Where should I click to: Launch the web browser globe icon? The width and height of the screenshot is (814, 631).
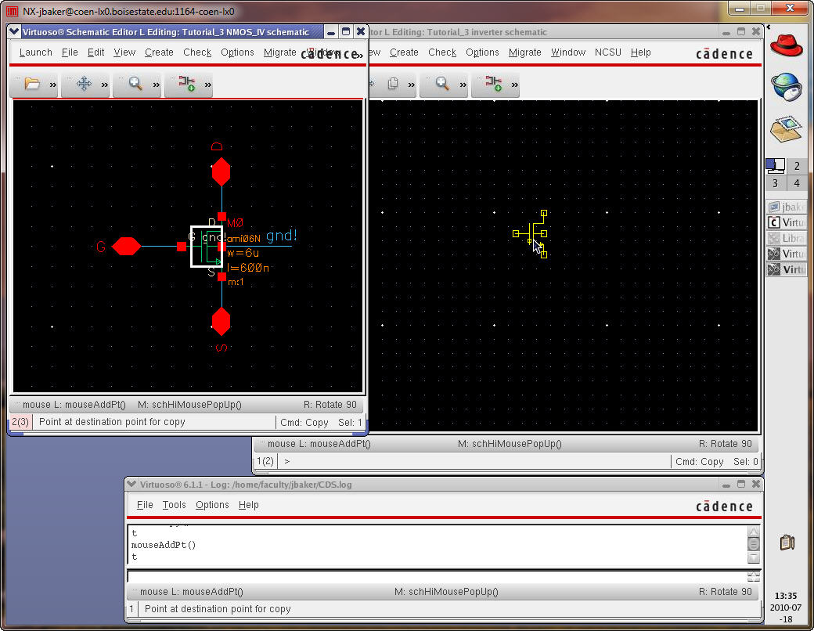(x=787, y=86)
